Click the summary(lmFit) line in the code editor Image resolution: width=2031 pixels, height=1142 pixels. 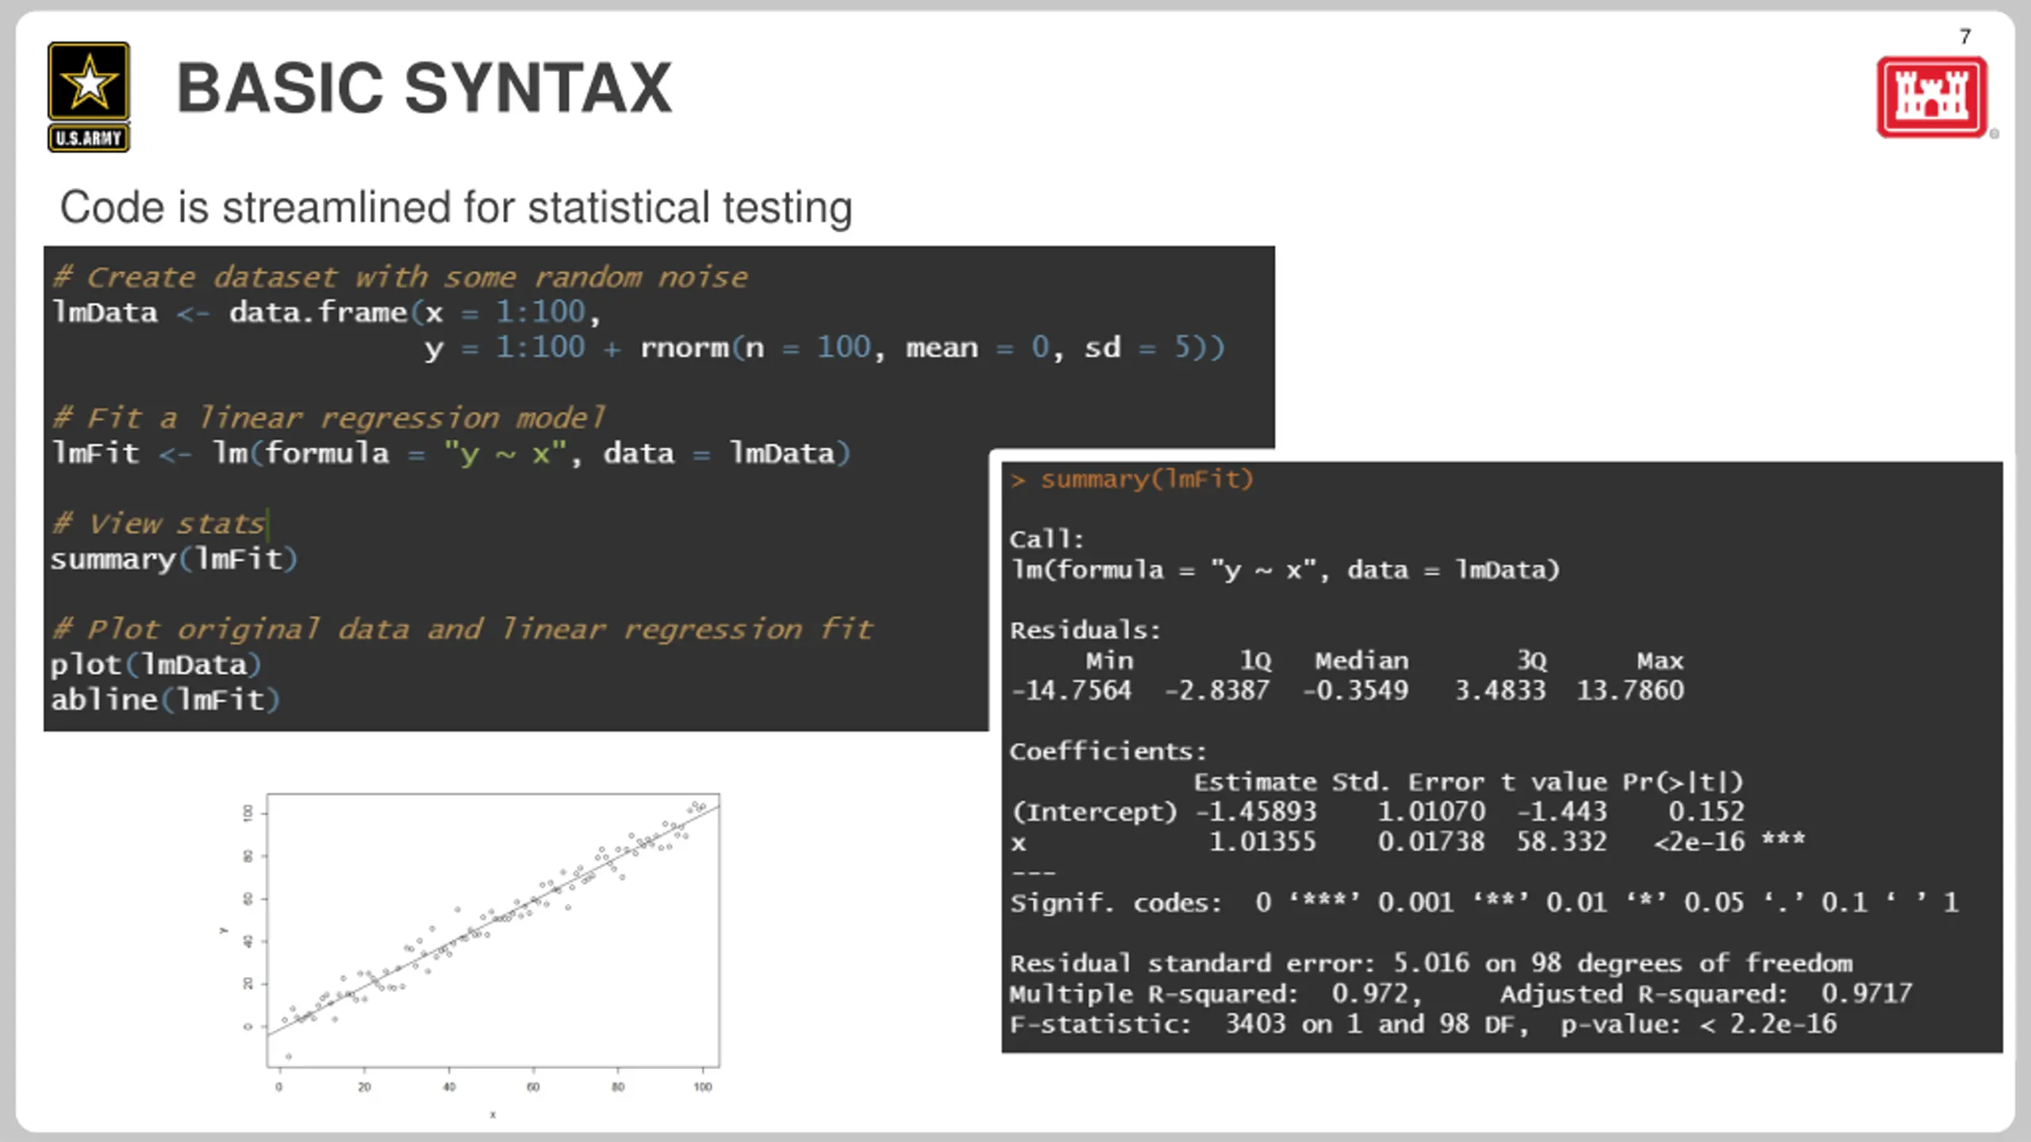pos(174,559)
